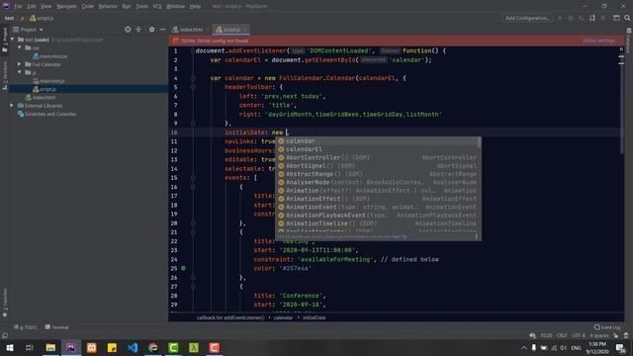Screen dimensions: 633x356
Task: Open Sticky Notes from taskbar
Action: 112,347
